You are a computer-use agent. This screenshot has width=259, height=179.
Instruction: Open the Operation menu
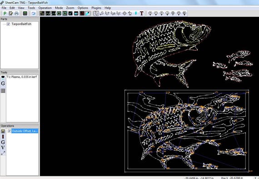[x=45, y=8]
